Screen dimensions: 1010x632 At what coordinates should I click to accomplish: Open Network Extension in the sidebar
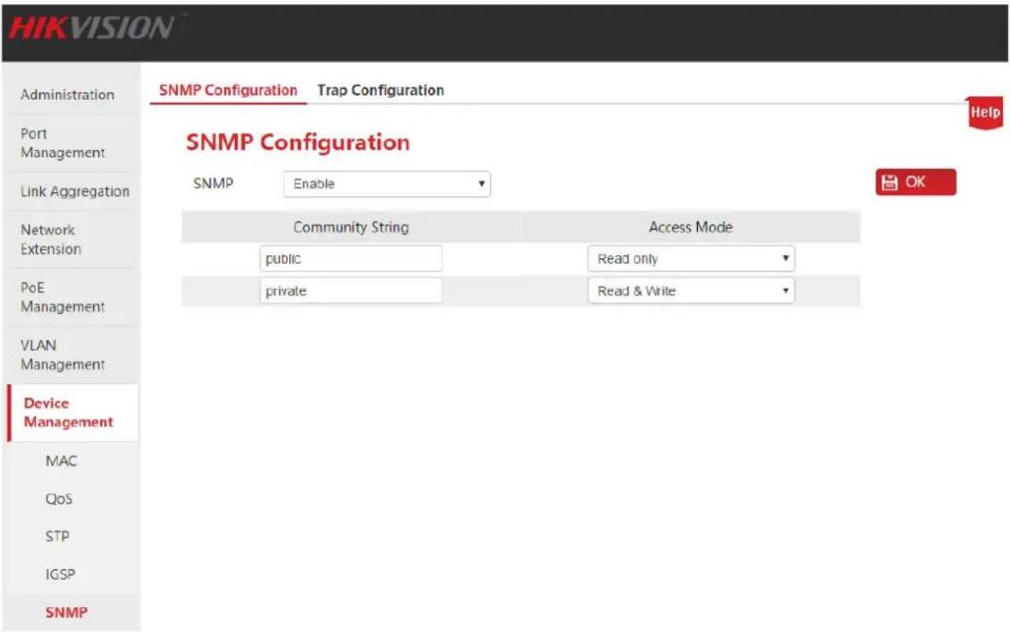51,239
